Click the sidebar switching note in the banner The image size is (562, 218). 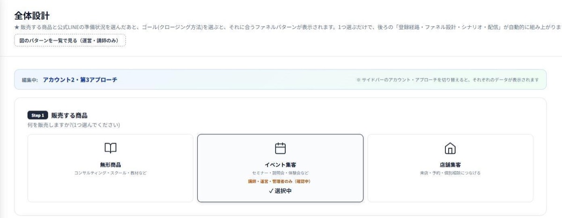(447, 80)
